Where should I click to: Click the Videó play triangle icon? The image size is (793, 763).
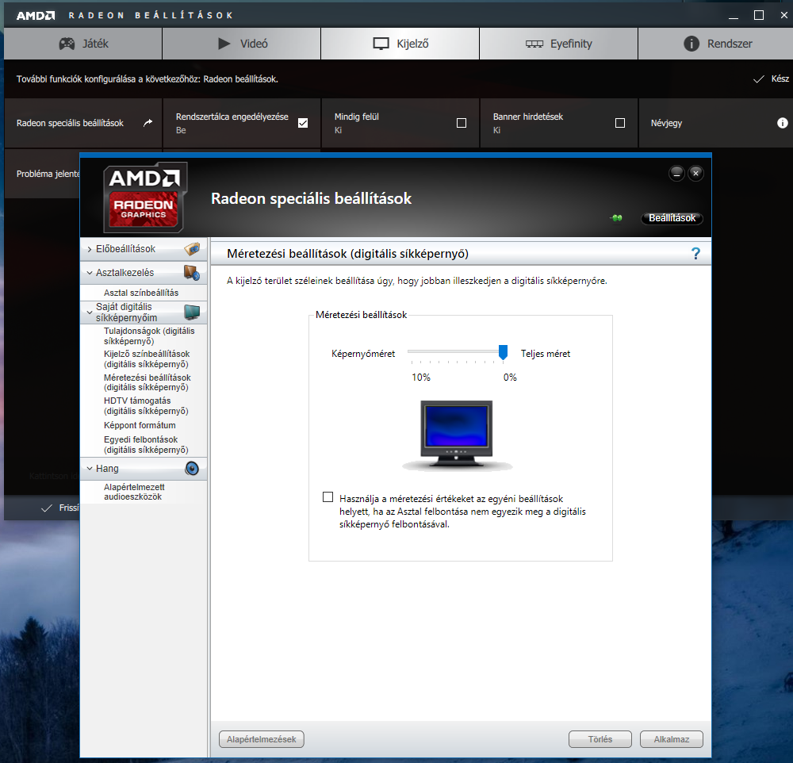coord(224,44)
